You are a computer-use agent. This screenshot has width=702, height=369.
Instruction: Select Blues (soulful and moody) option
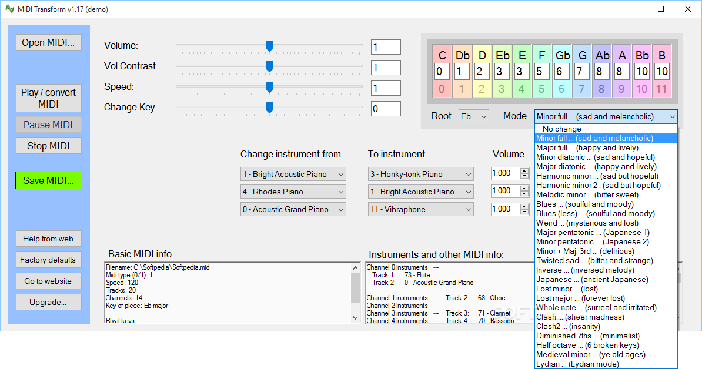pyautogui.click(x=606, y=204)
